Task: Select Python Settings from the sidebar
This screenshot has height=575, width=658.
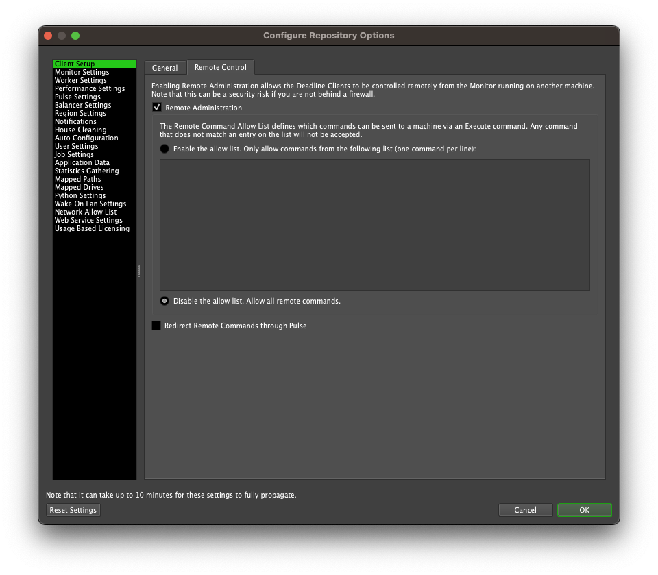Action: (x=80, y=195)
